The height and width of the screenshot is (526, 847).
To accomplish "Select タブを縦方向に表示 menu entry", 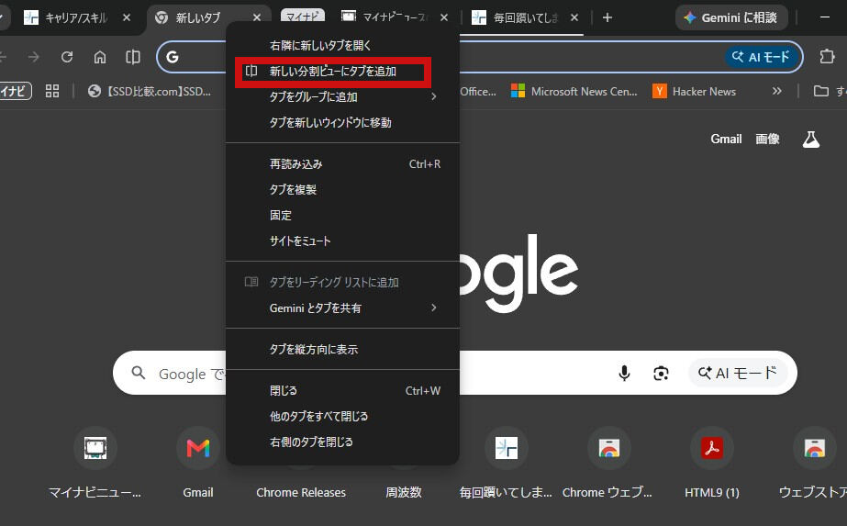I will [x=342, y=349].
